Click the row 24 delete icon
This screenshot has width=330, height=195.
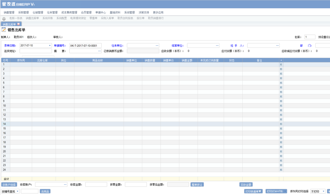click(281, 170)
